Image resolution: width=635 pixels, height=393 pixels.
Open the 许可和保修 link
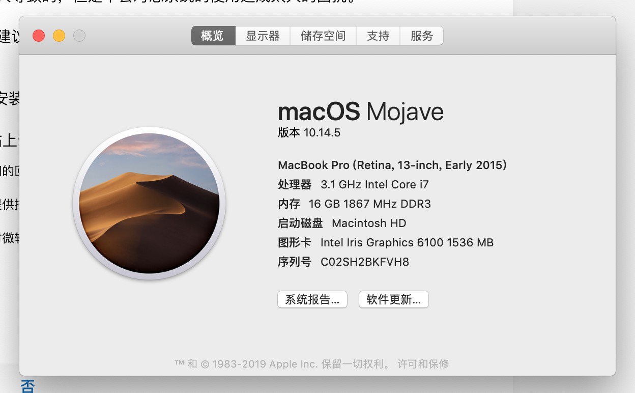423,364
